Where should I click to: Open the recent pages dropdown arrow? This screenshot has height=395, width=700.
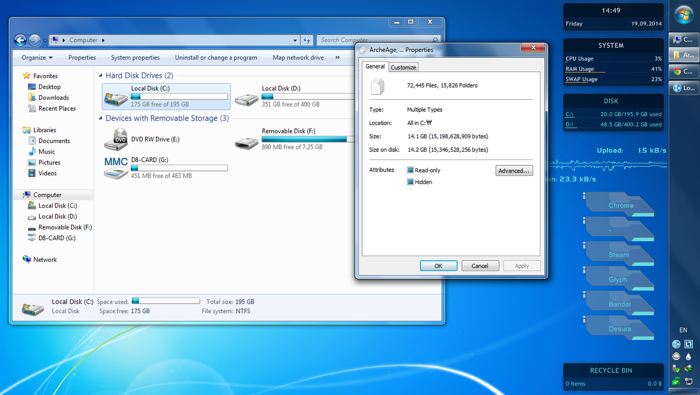(x=45, y=40)
